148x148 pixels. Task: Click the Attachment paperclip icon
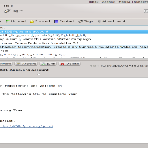click(x=99, y=21)
